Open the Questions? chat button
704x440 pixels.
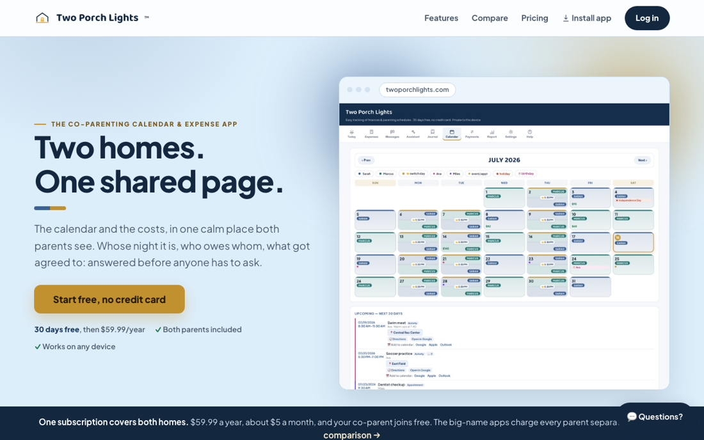click(x=655, y=417)
